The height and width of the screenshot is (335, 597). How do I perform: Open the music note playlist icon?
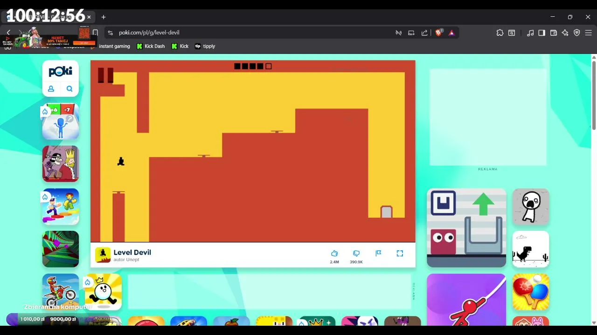(530, 33)
